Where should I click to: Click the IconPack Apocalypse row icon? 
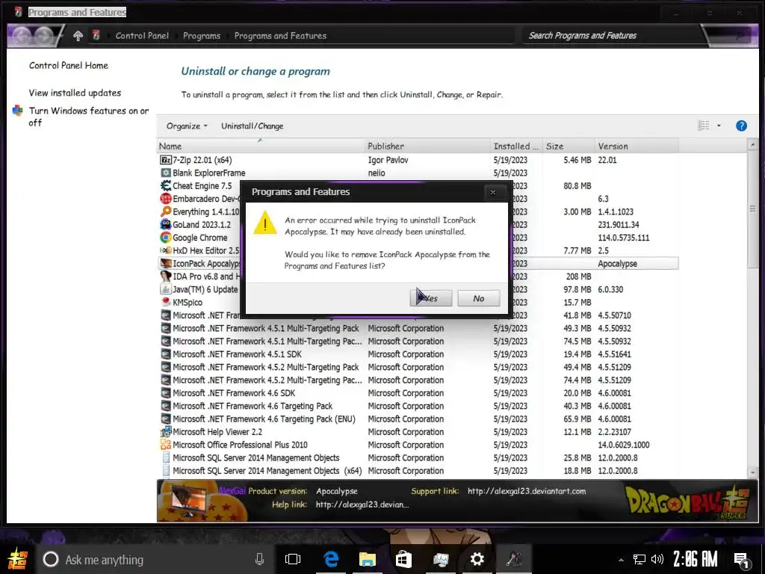(x=166, y=264)
